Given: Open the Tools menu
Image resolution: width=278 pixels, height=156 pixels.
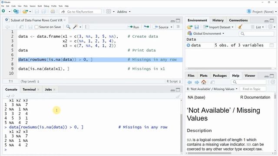Looking at the screenshot, I should pos(61,6).
